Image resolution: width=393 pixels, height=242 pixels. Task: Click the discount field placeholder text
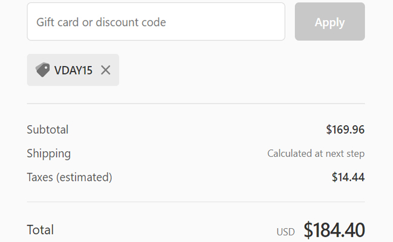[x=101, y=22]
